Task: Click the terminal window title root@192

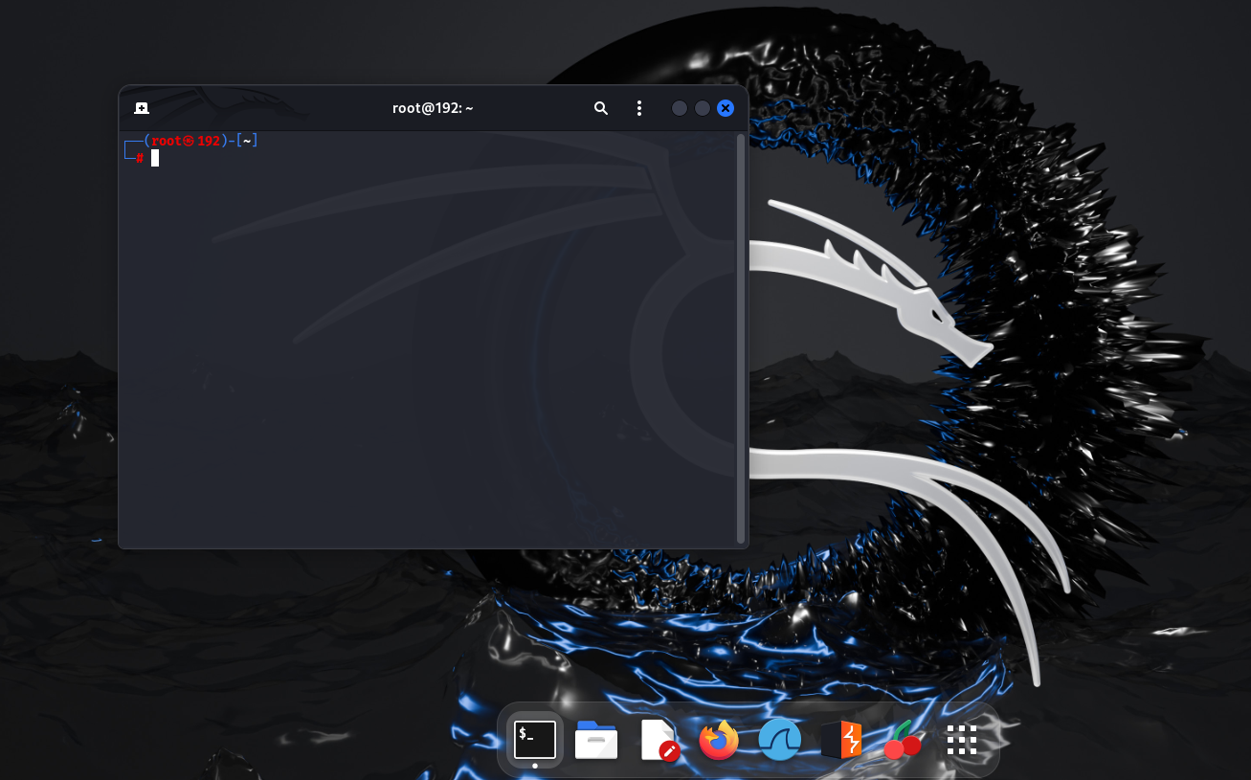Action: [x=433, y=108]
